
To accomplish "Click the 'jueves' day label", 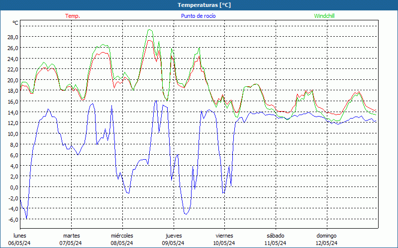I will pyautogui.click(x=174, y=236).
